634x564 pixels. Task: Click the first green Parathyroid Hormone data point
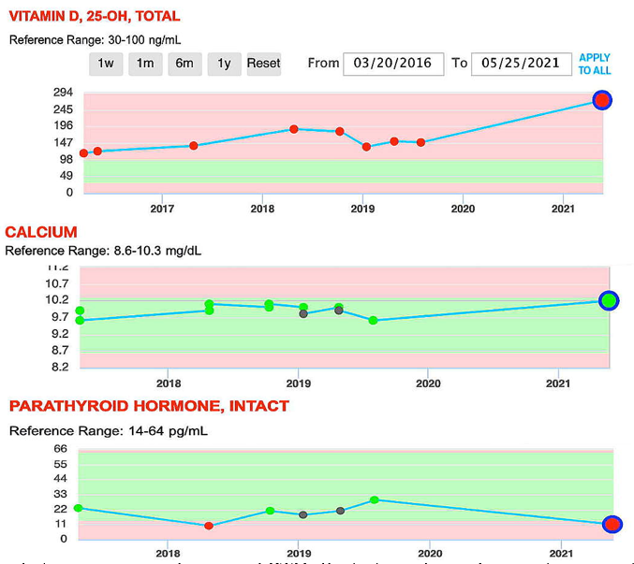(x=79, y=508)
